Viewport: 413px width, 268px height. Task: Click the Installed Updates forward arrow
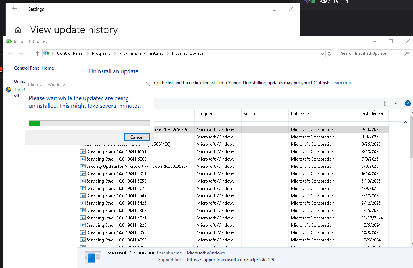[21, 53]
